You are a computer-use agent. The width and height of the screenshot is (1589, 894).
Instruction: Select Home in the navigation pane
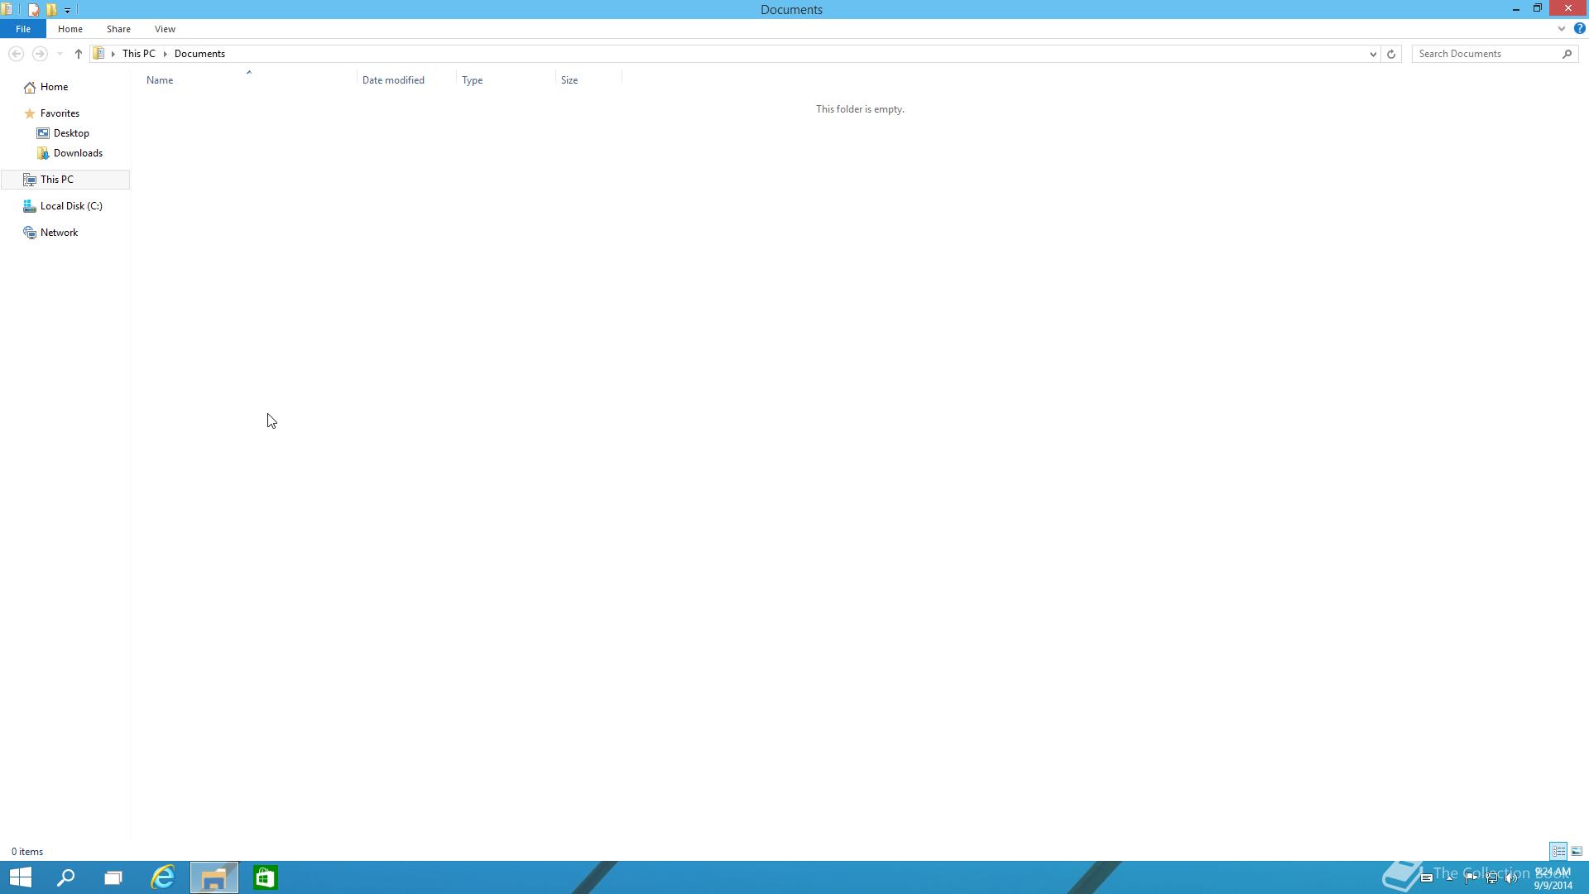pos(54,87)
